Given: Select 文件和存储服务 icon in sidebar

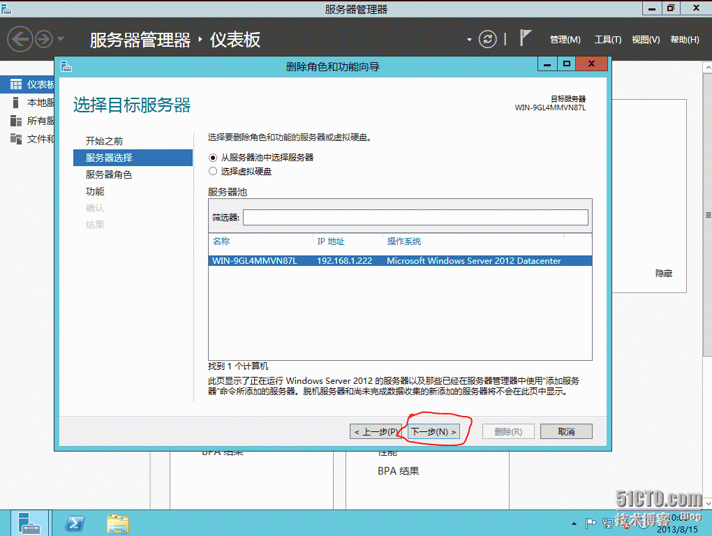Looking at the screenshot, I should (x=16, y=139).
